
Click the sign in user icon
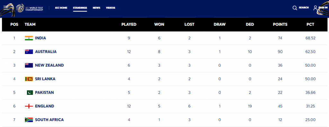coord(315,8)
